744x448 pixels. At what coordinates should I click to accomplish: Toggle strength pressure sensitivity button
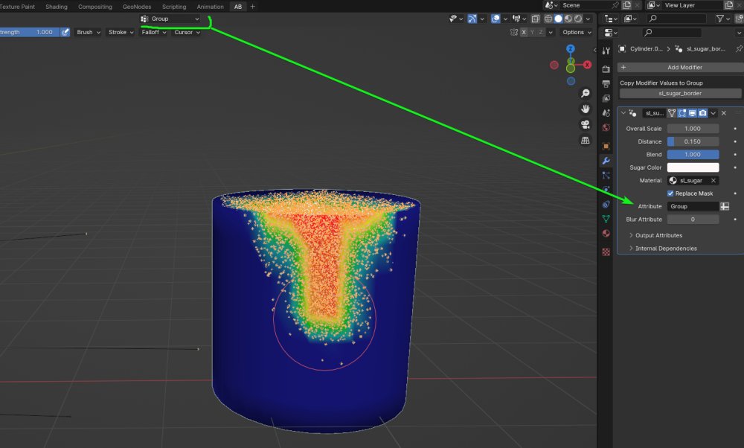(x=65, y=33)
